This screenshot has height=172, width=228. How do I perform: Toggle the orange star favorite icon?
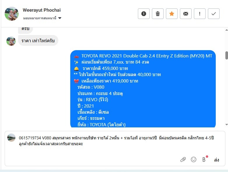[171, 14]
